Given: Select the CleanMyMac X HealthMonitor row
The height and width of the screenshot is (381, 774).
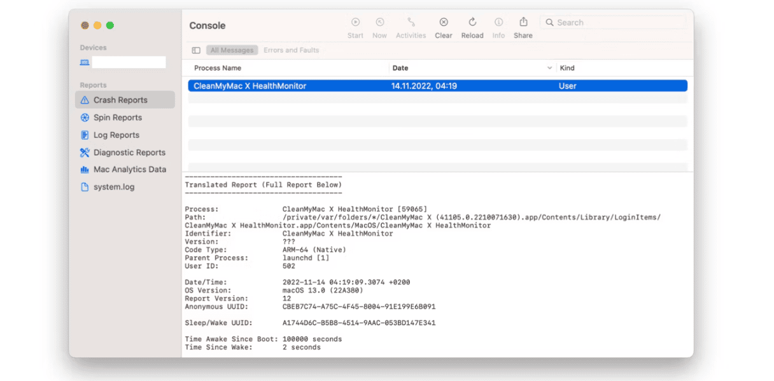Looking at the screenshot, I should pos(438,86).
